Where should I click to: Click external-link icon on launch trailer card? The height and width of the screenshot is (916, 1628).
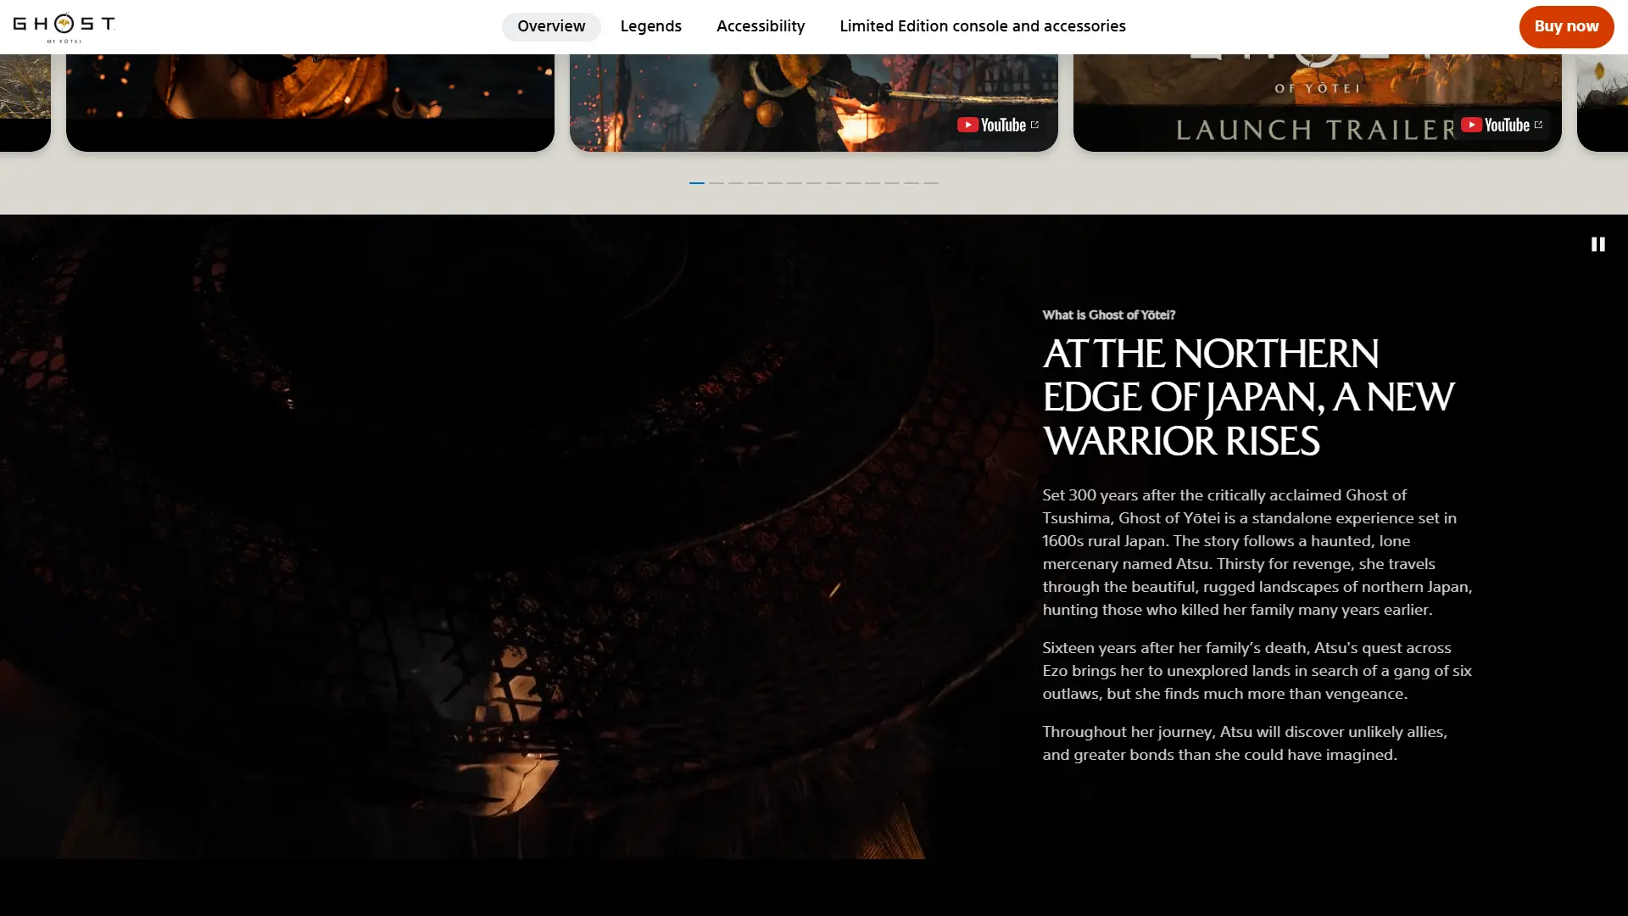tap(1538, 125)
